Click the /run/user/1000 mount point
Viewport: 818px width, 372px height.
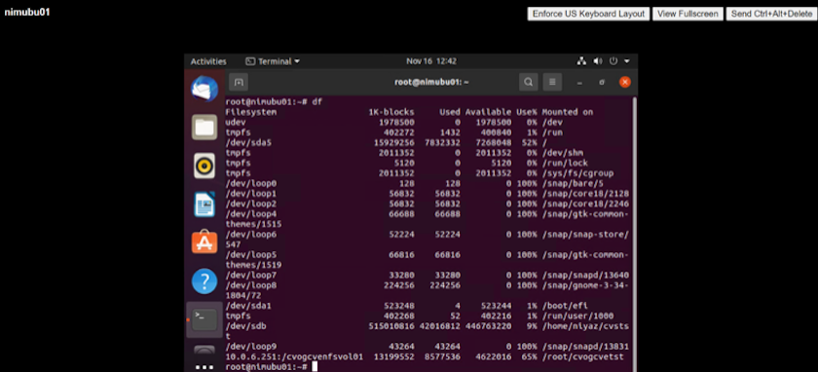coord(577,316)
